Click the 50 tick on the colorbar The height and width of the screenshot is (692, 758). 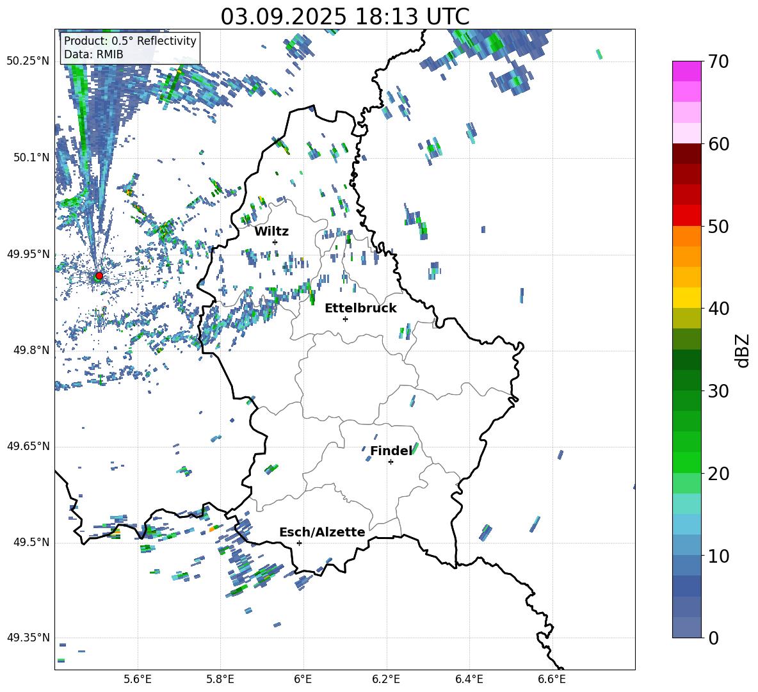pyautogui.click(x=719, y=227)
